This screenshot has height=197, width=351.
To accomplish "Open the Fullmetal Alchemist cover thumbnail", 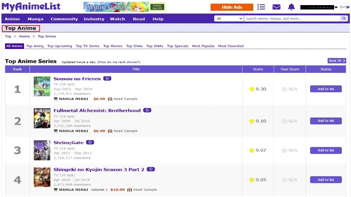I will pyautogui.click(x=42, y=118).
